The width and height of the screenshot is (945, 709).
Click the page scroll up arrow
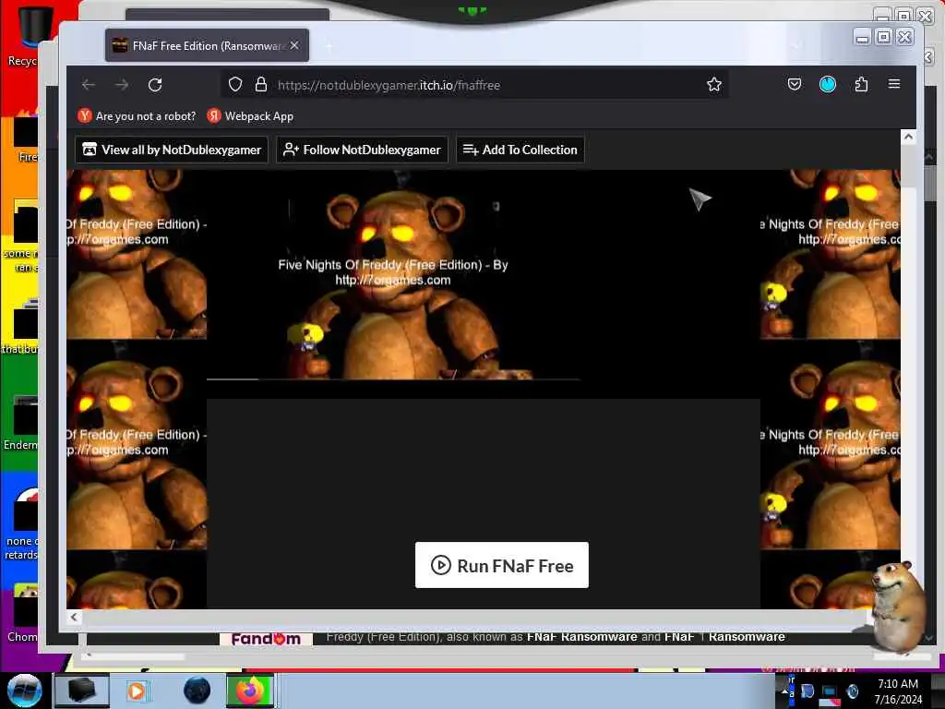point(908,138)
